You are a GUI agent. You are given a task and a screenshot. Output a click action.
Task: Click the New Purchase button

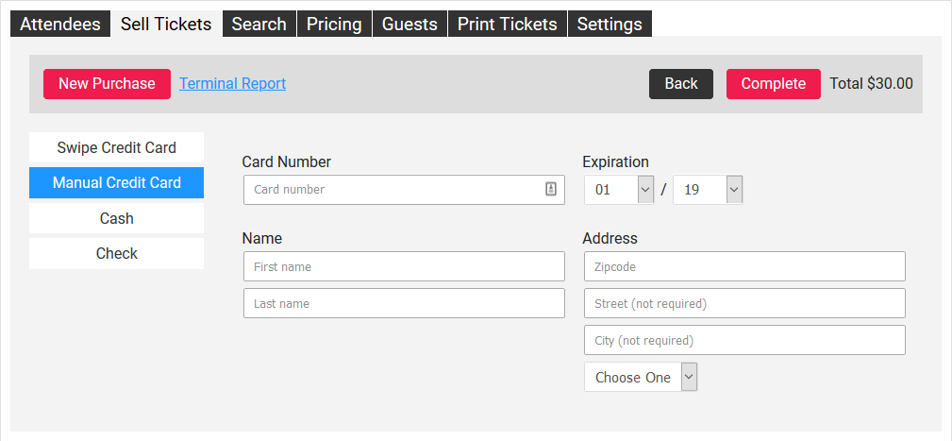point(107,84)
